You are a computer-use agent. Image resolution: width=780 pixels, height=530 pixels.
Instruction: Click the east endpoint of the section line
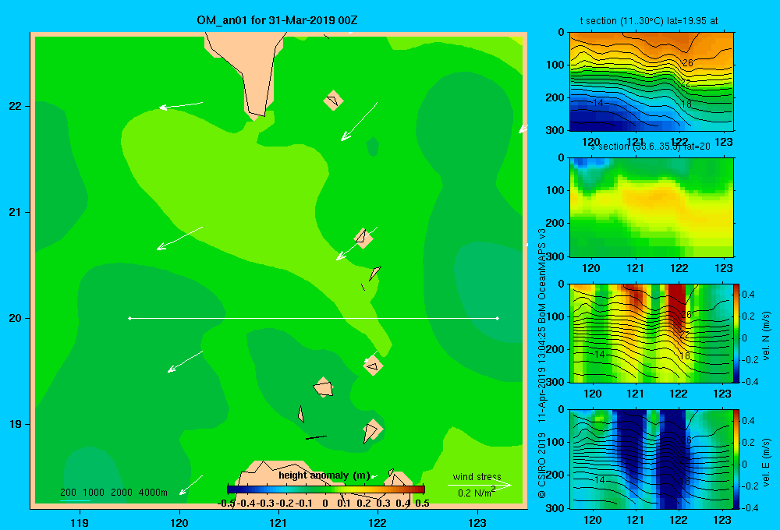pos(498,318)
